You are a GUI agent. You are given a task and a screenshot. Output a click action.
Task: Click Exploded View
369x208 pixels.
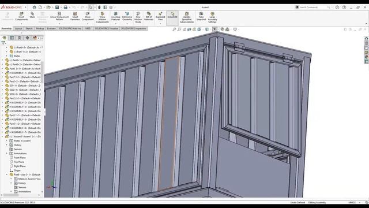(160, 17)
